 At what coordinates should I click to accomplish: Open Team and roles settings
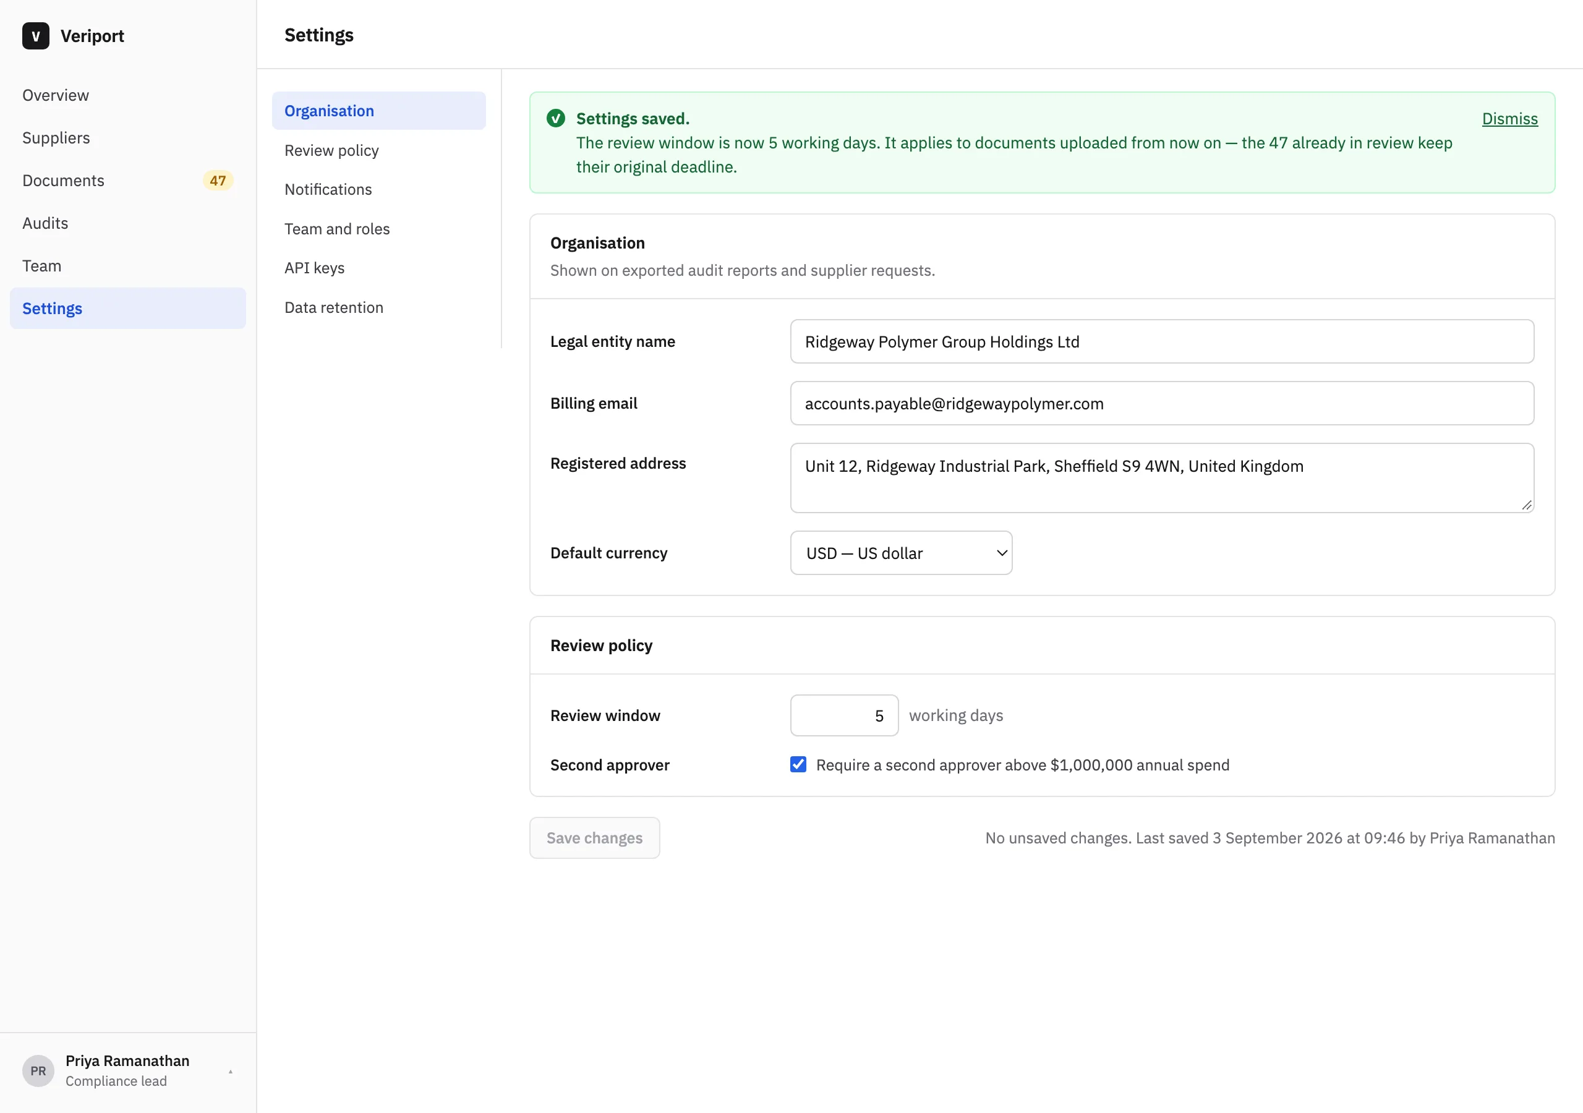378,229
